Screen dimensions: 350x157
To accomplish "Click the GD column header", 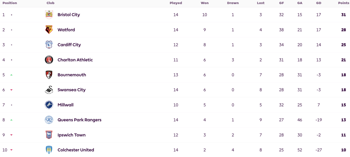I will [319, 3].
